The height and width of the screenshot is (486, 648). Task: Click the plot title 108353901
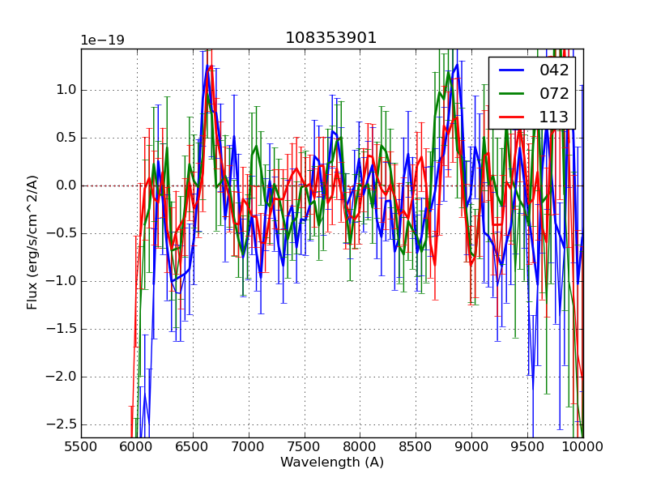pyautogui.click(x=331, y=38)
